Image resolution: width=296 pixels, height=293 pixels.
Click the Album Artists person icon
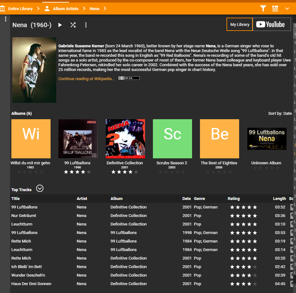tap(47, 9)
